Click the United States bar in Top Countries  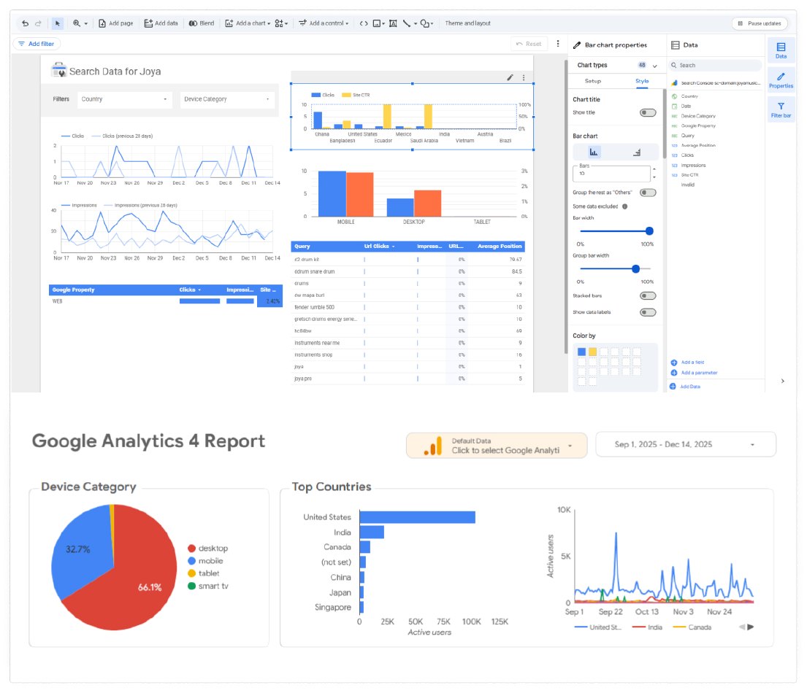click(418, 517)
